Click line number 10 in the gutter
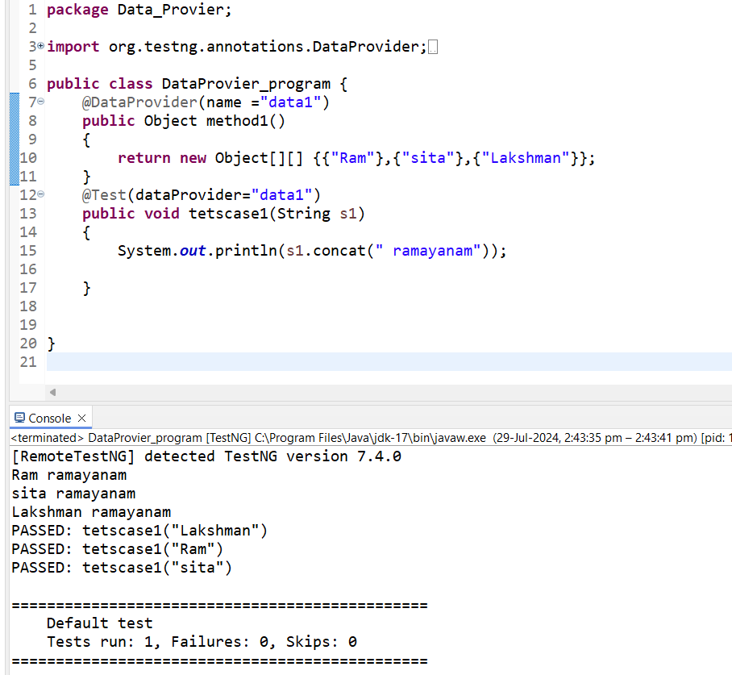 [x=28, y=158]
